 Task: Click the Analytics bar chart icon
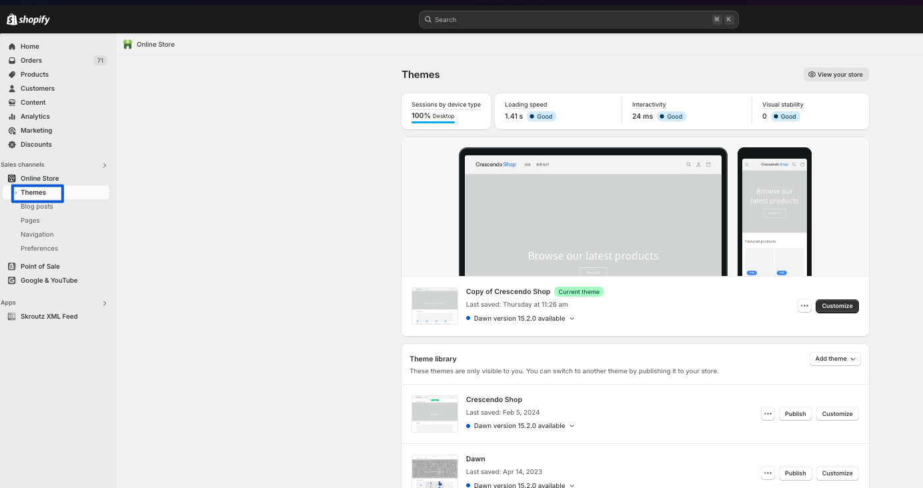pyautogui.click(x=12, y=117)
